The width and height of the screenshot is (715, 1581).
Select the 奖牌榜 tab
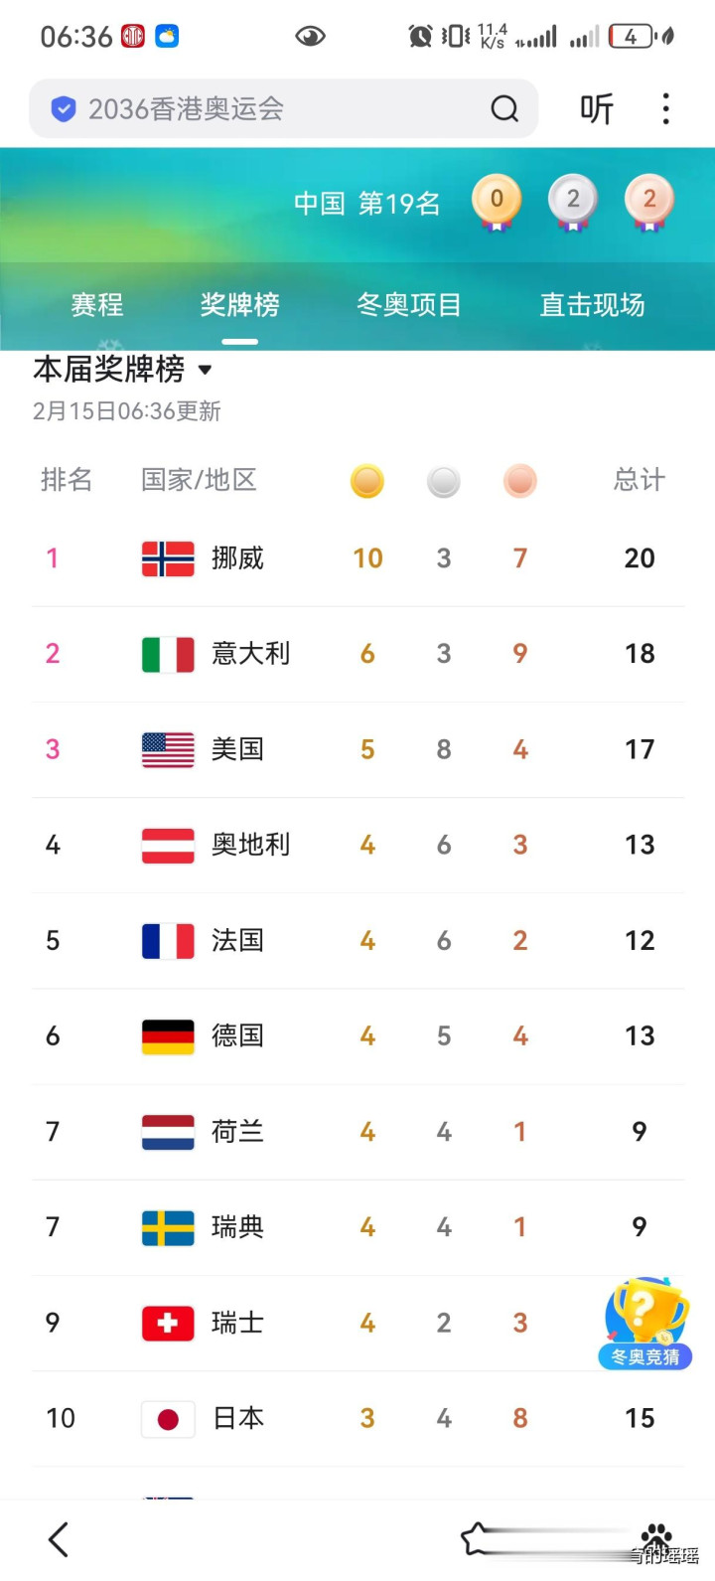239,304
